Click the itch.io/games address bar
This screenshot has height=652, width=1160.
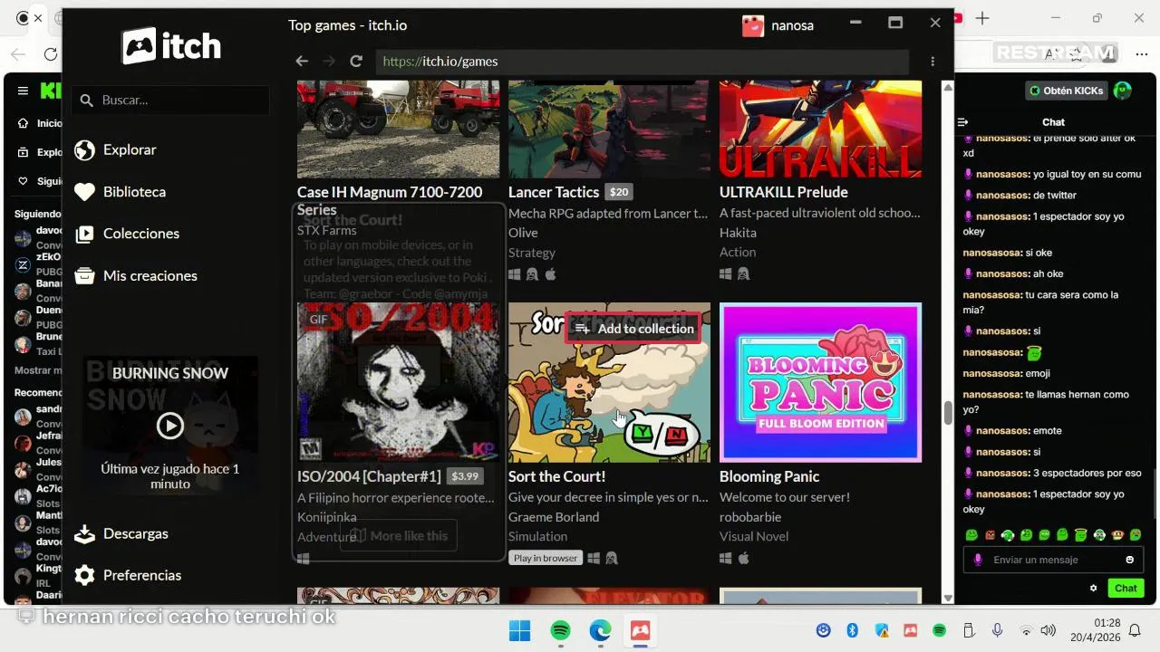tap(642, 62)
